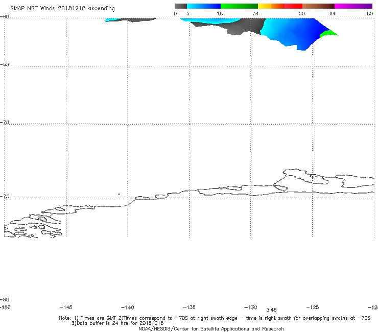Viewport: 378px width, 332px height.
Task: Click the -140 longitude label
Action: pos(128,307)
